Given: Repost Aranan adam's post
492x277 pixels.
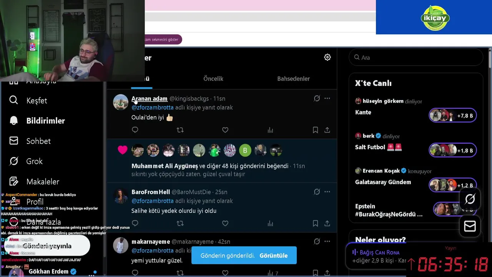Looking at the screenshot, I should [x=180, y=130].
